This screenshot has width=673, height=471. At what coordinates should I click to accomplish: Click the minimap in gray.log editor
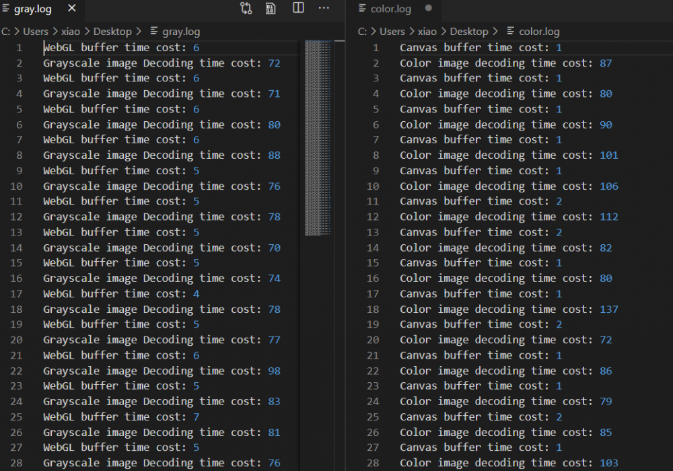[x=318, y=135]
